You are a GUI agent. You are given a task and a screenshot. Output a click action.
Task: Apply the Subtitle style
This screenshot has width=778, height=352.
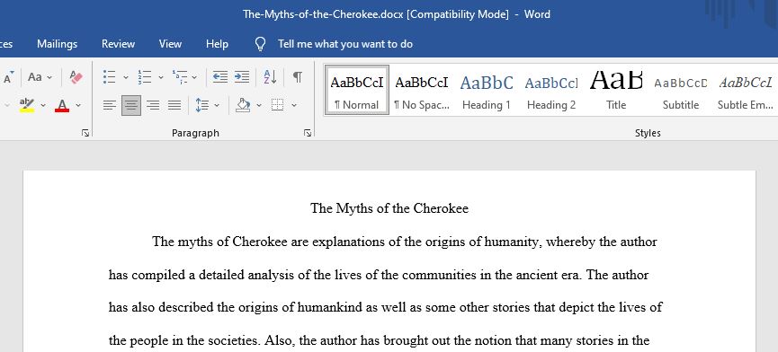coord(681,91)
